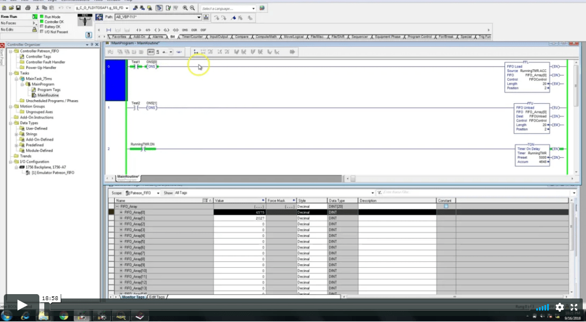Switch to the Compare instruction tab

[x=242, y=37]
